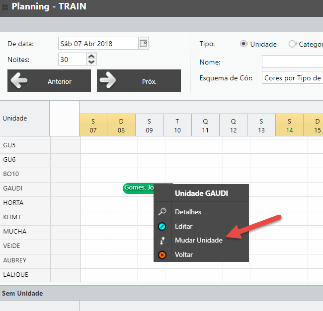This screenshot has width=323, height=311.
Task: Select the KLIMT unit row label
Action: pos(12,217)
